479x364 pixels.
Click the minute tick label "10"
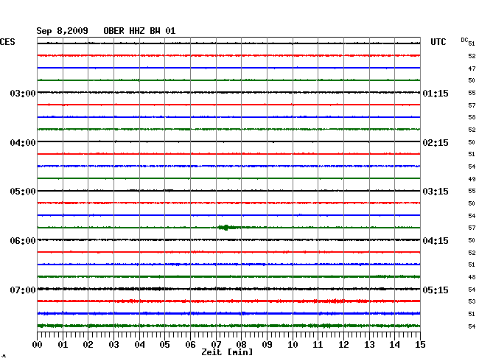293,345
